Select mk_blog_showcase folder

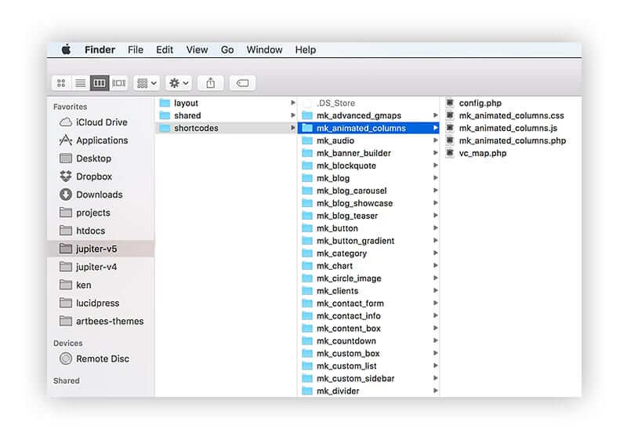[x=368, y=203]
